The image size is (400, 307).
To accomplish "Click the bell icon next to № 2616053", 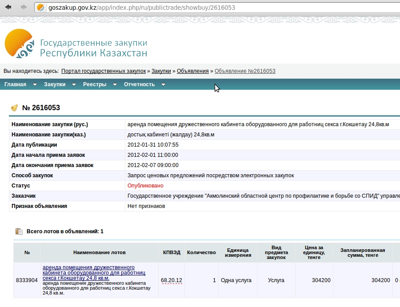I will [x=15, y=108].
